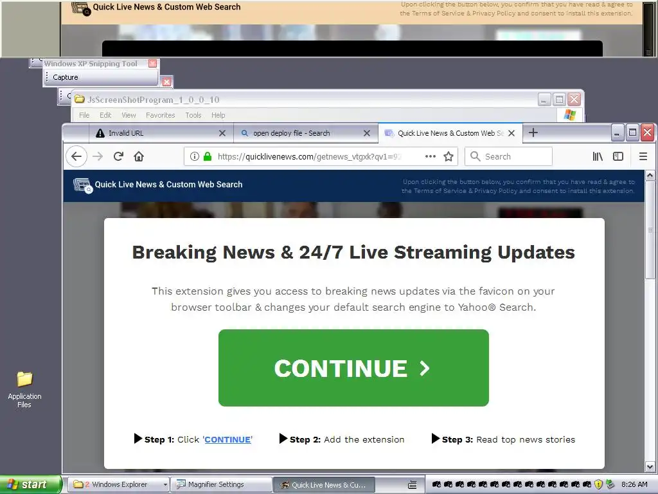Click the browser page scrollbar up arrow
658x494 pixels.
650,175
